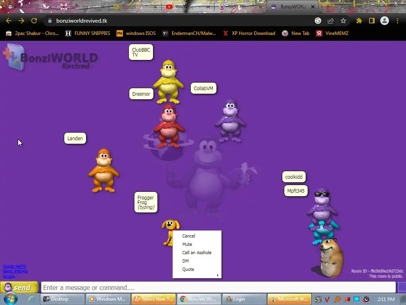Viewport: 406px width, 305px height.
Task: Click the coolkidd name tag
Action: pyautogui.click(x=294, y=177)
